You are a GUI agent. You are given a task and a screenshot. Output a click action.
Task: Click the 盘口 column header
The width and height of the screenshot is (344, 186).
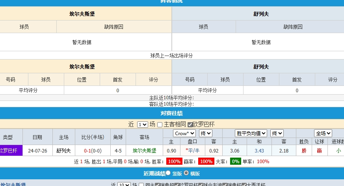coord(192,142)
